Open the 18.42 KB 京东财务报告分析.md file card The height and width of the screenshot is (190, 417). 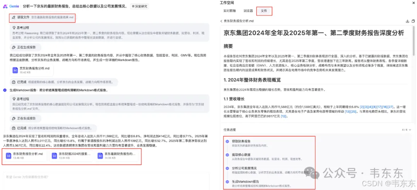pyautogui.click(x=31, y=70)
